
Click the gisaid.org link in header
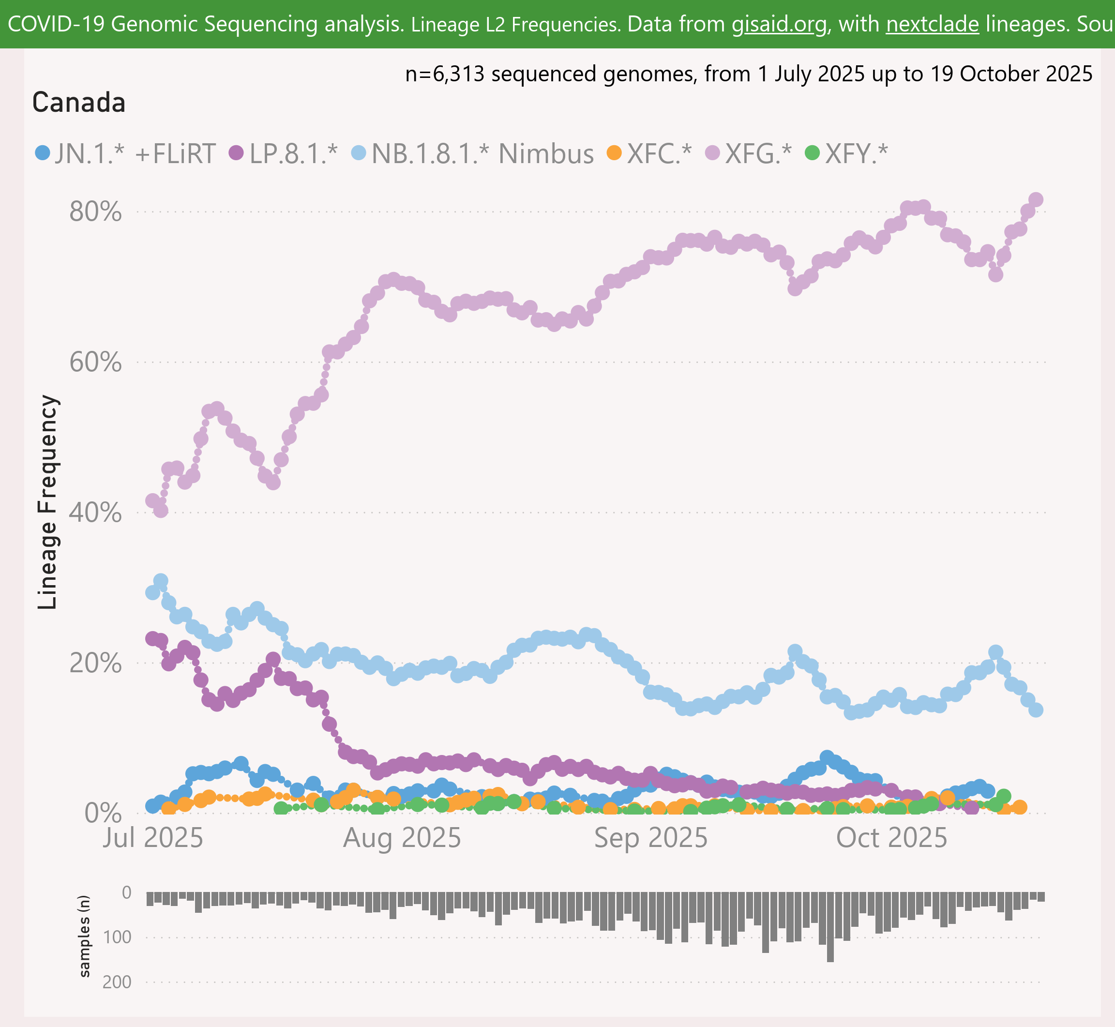coord(779,24)
